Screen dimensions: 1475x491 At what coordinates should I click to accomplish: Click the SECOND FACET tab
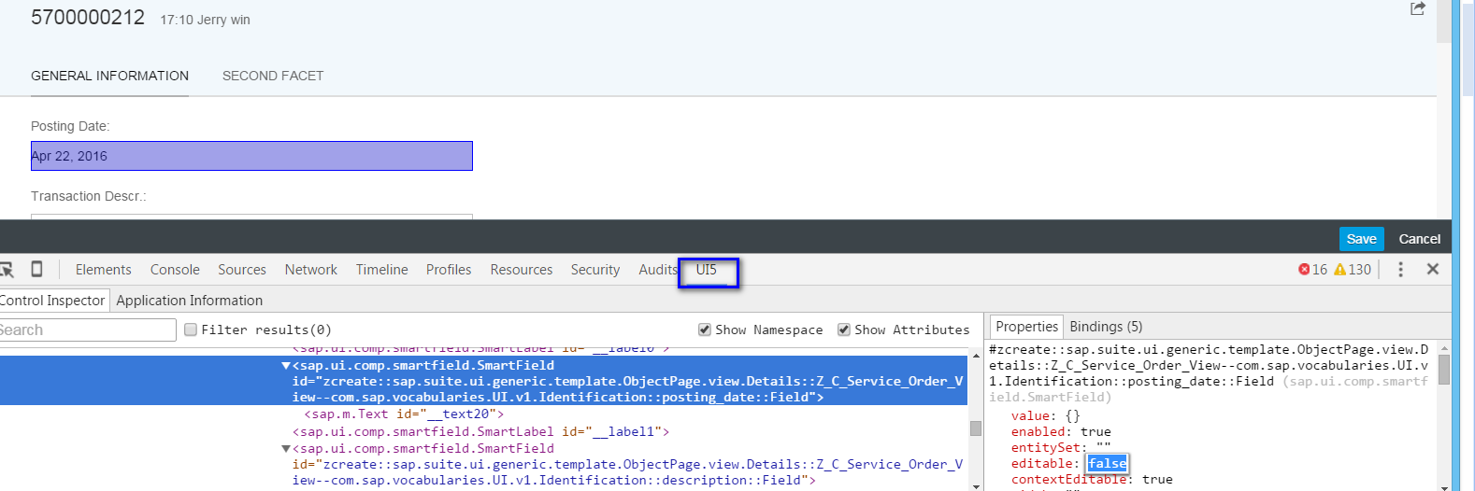[273, 76]
